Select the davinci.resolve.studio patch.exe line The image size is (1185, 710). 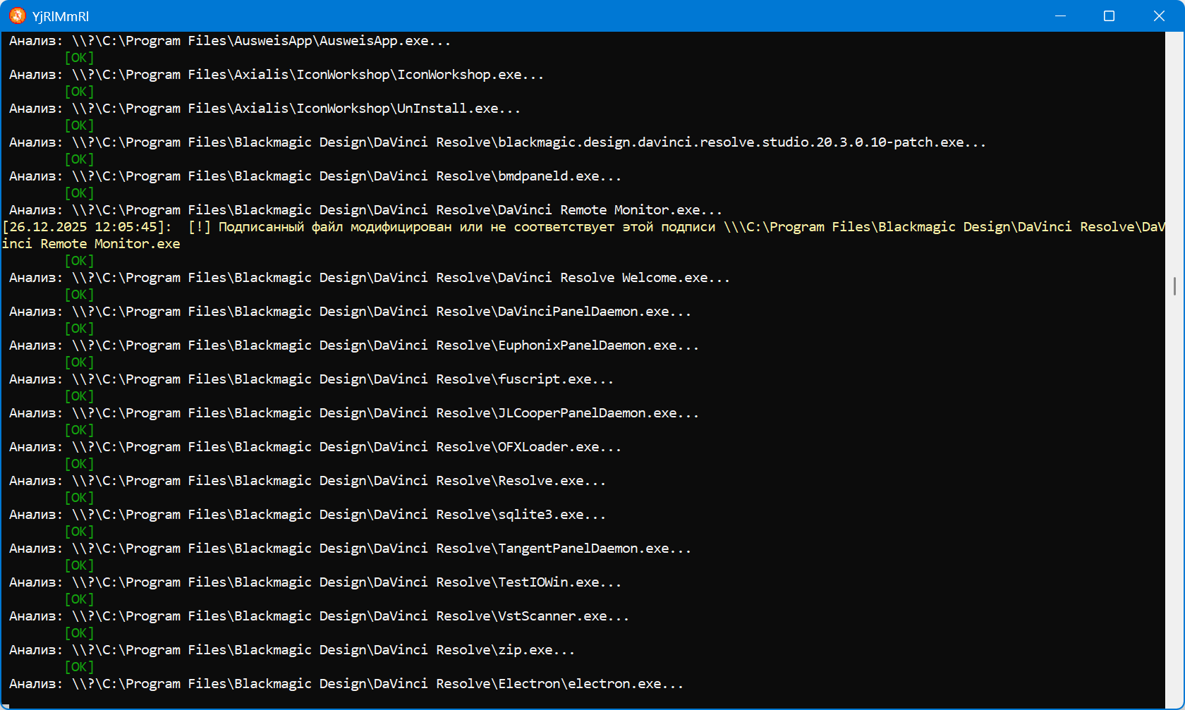click(x=497, y=142)
